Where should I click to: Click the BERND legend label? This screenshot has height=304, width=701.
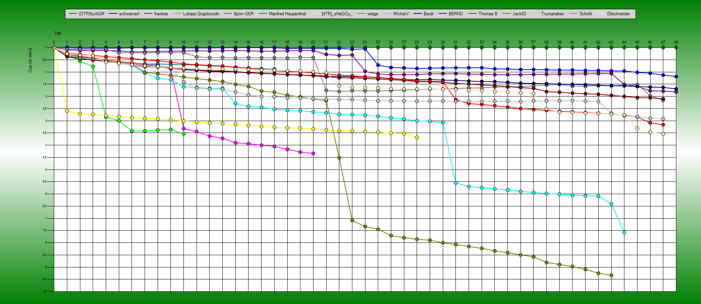click(456, 14)
